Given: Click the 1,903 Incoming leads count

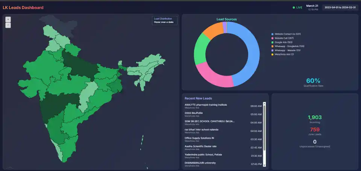Looking at the screenshot, I should coord(315,117).
